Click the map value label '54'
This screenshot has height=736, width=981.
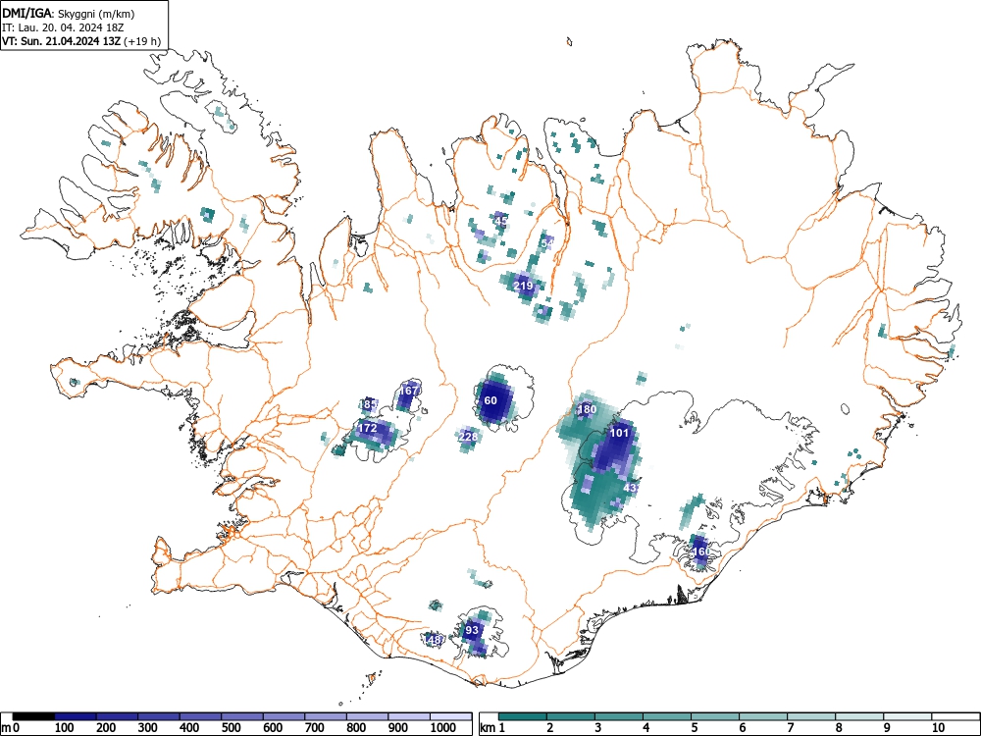coord(547,242)
